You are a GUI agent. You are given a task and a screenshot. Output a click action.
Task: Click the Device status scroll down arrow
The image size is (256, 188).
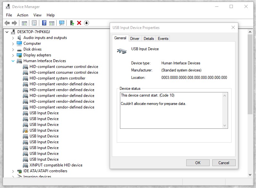pyautogui.click(x=225, y=126)
